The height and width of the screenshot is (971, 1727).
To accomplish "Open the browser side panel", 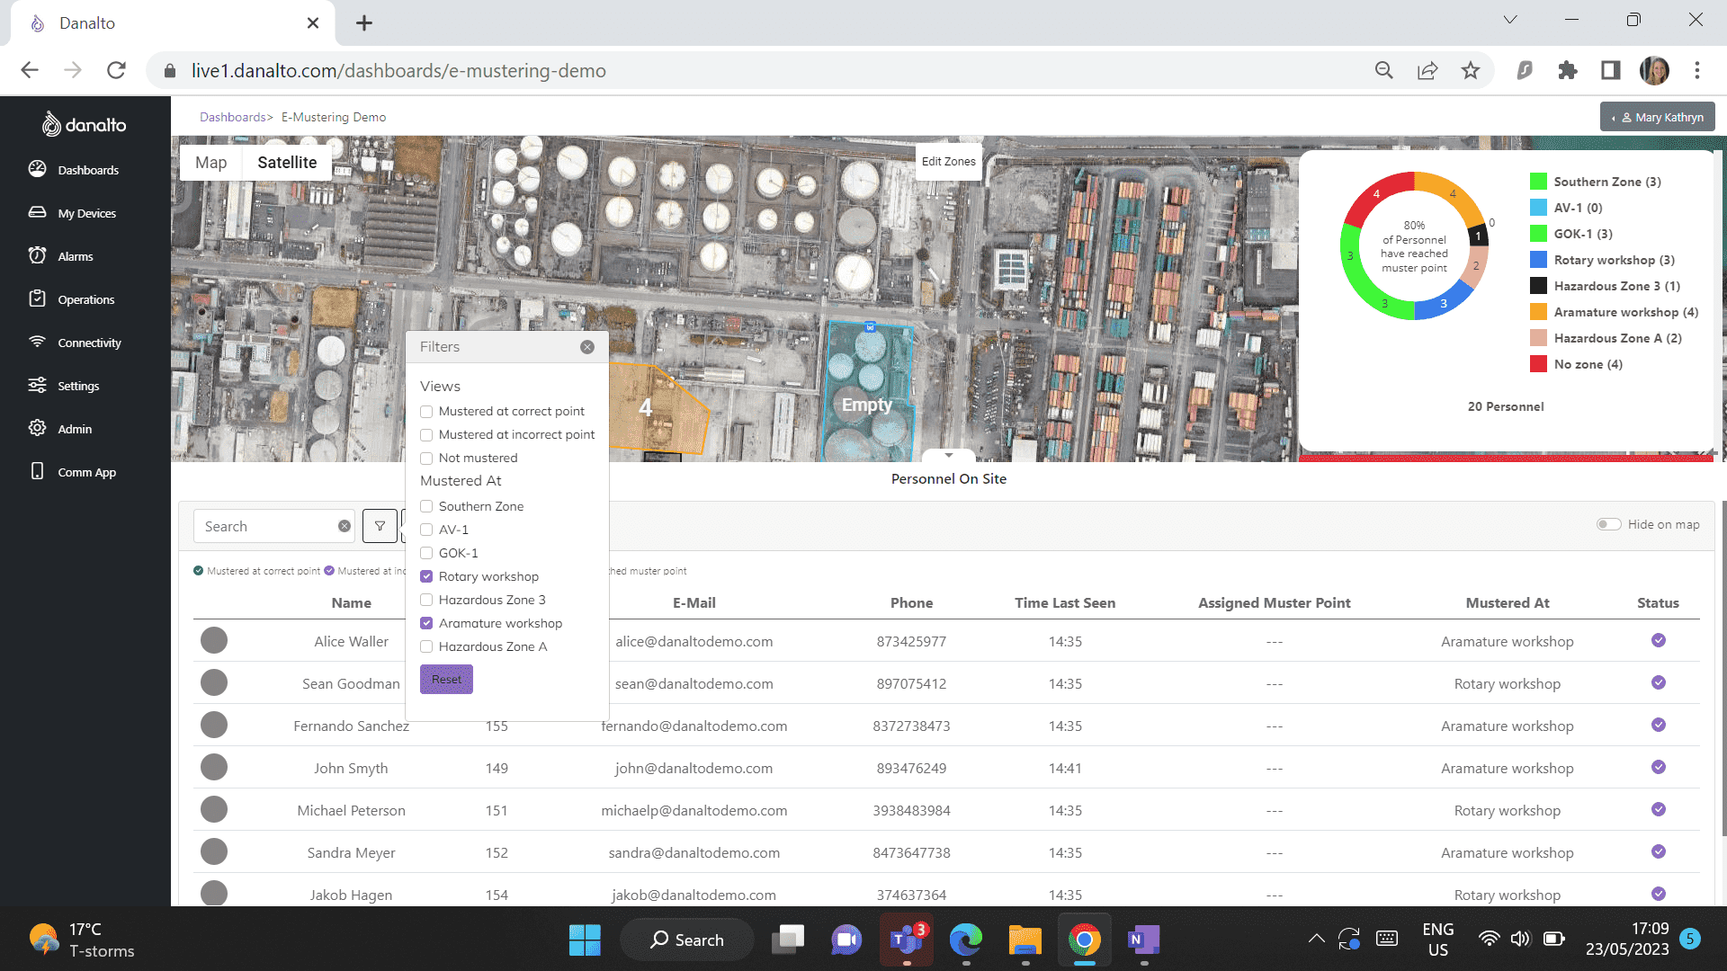I will tap(1611, 70).
